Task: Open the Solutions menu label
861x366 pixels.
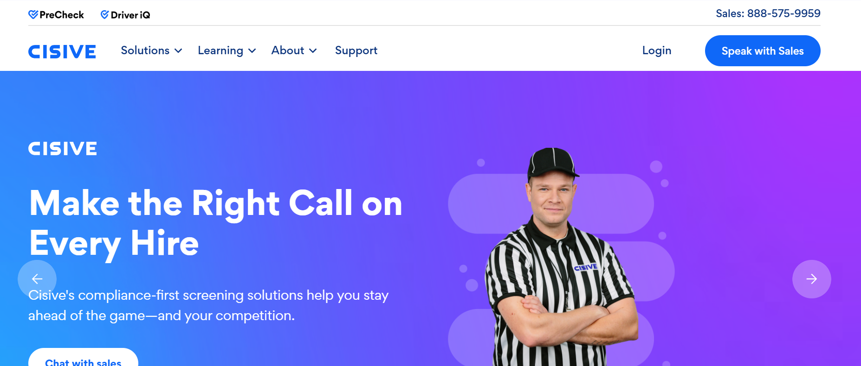Action: click(145, 50)
